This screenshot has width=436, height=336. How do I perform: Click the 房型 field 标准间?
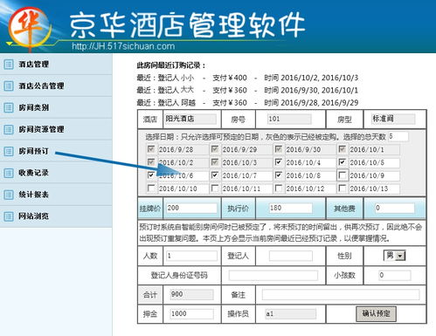click(x=393, y=119)
